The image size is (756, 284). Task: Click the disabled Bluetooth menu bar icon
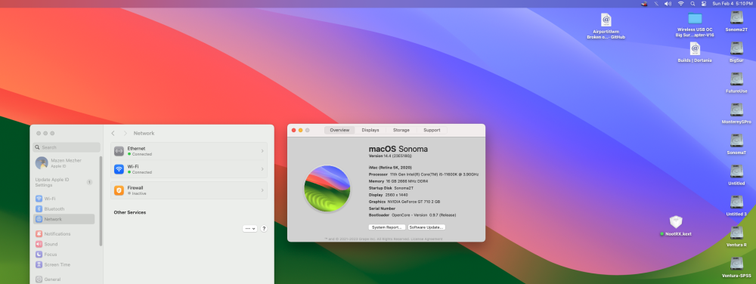(655, 3)
